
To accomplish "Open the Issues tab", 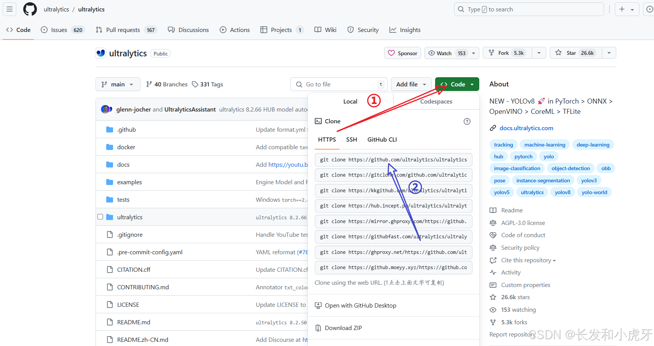I will tap(62, 30).
